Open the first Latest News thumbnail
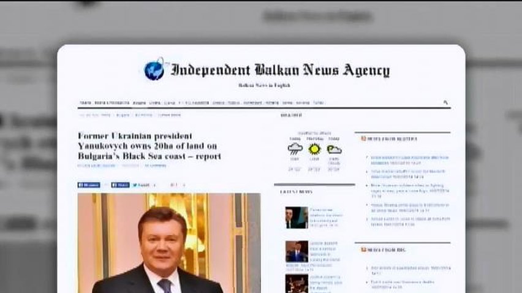522x293 pixels. [297, 218]
